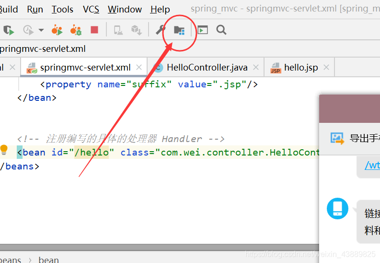Click the suffix property line

(x=149, y=84)
